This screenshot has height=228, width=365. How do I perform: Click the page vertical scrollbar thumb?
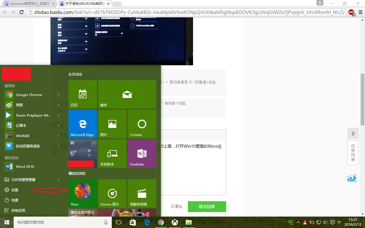[x=362, y=99]
